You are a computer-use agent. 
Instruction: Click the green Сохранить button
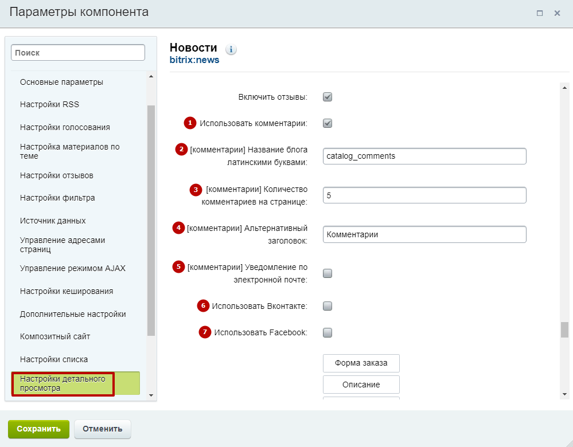[x=39, y=429]
